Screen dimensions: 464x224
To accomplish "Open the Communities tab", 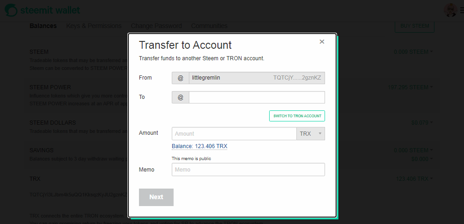I will [209, 26].
